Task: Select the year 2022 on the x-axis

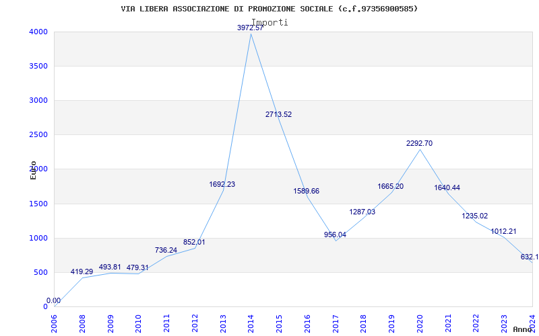Action: click(x=476, y=323)
